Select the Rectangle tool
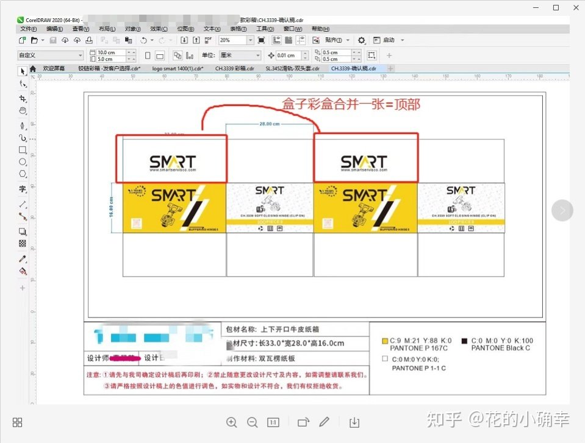585x443 pixels. 23,150
